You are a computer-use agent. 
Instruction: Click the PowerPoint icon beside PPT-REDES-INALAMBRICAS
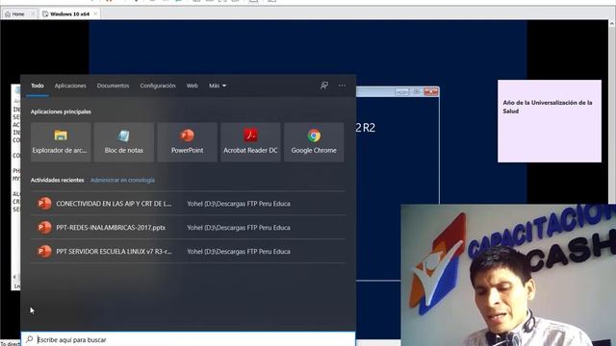tap(44, 227)
